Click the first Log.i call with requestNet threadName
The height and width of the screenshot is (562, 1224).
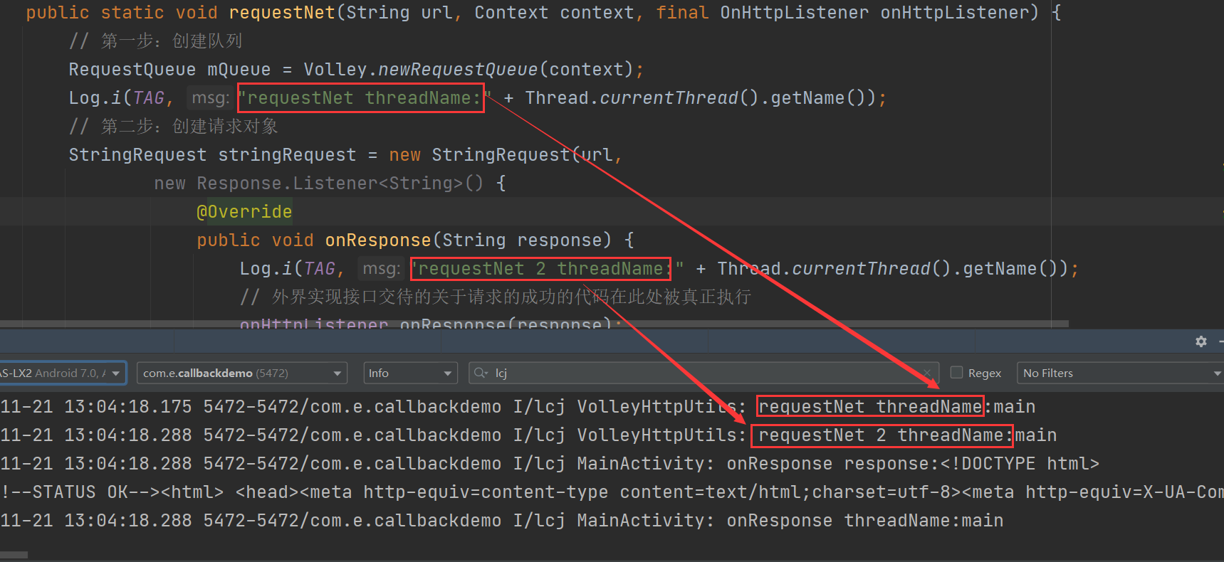tap(478, 98)
